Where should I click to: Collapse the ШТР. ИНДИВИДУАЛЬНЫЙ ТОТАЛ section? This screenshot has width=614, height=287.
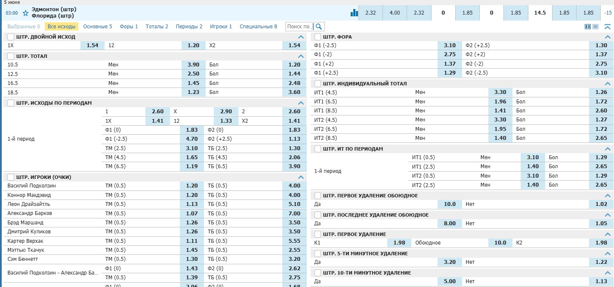pyautogui.click(x=608, y=84)
